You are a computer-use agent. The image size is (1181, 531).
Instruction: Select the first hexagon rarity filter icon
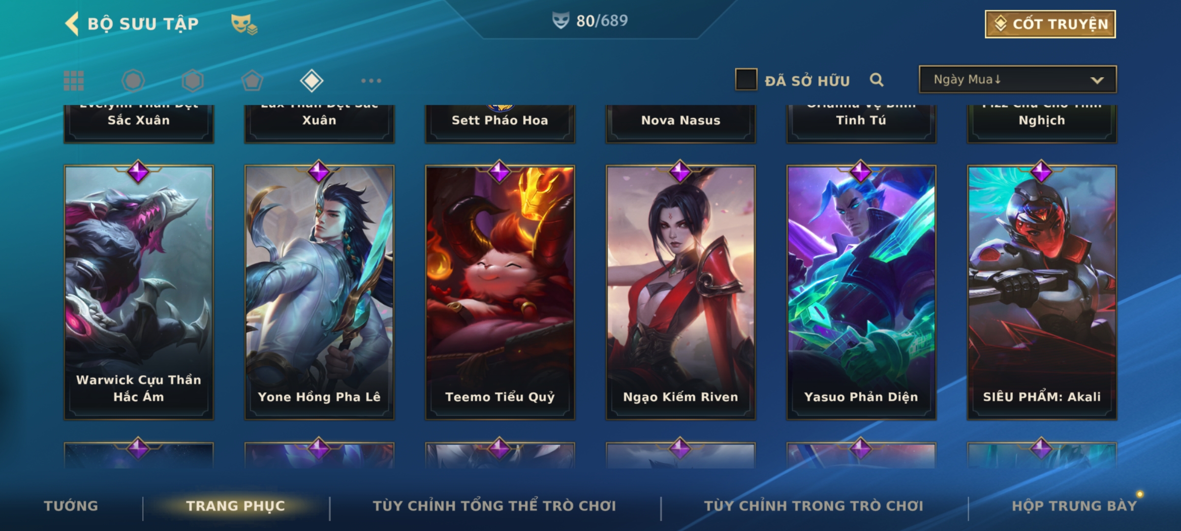[x=133, y=81]
